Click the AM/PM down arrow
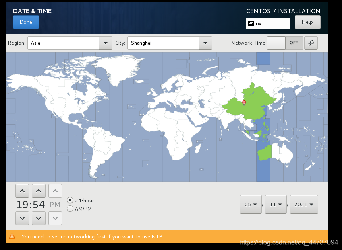Image resolution: width=342 pixels, height=250 pixels. tap(55, 218)
